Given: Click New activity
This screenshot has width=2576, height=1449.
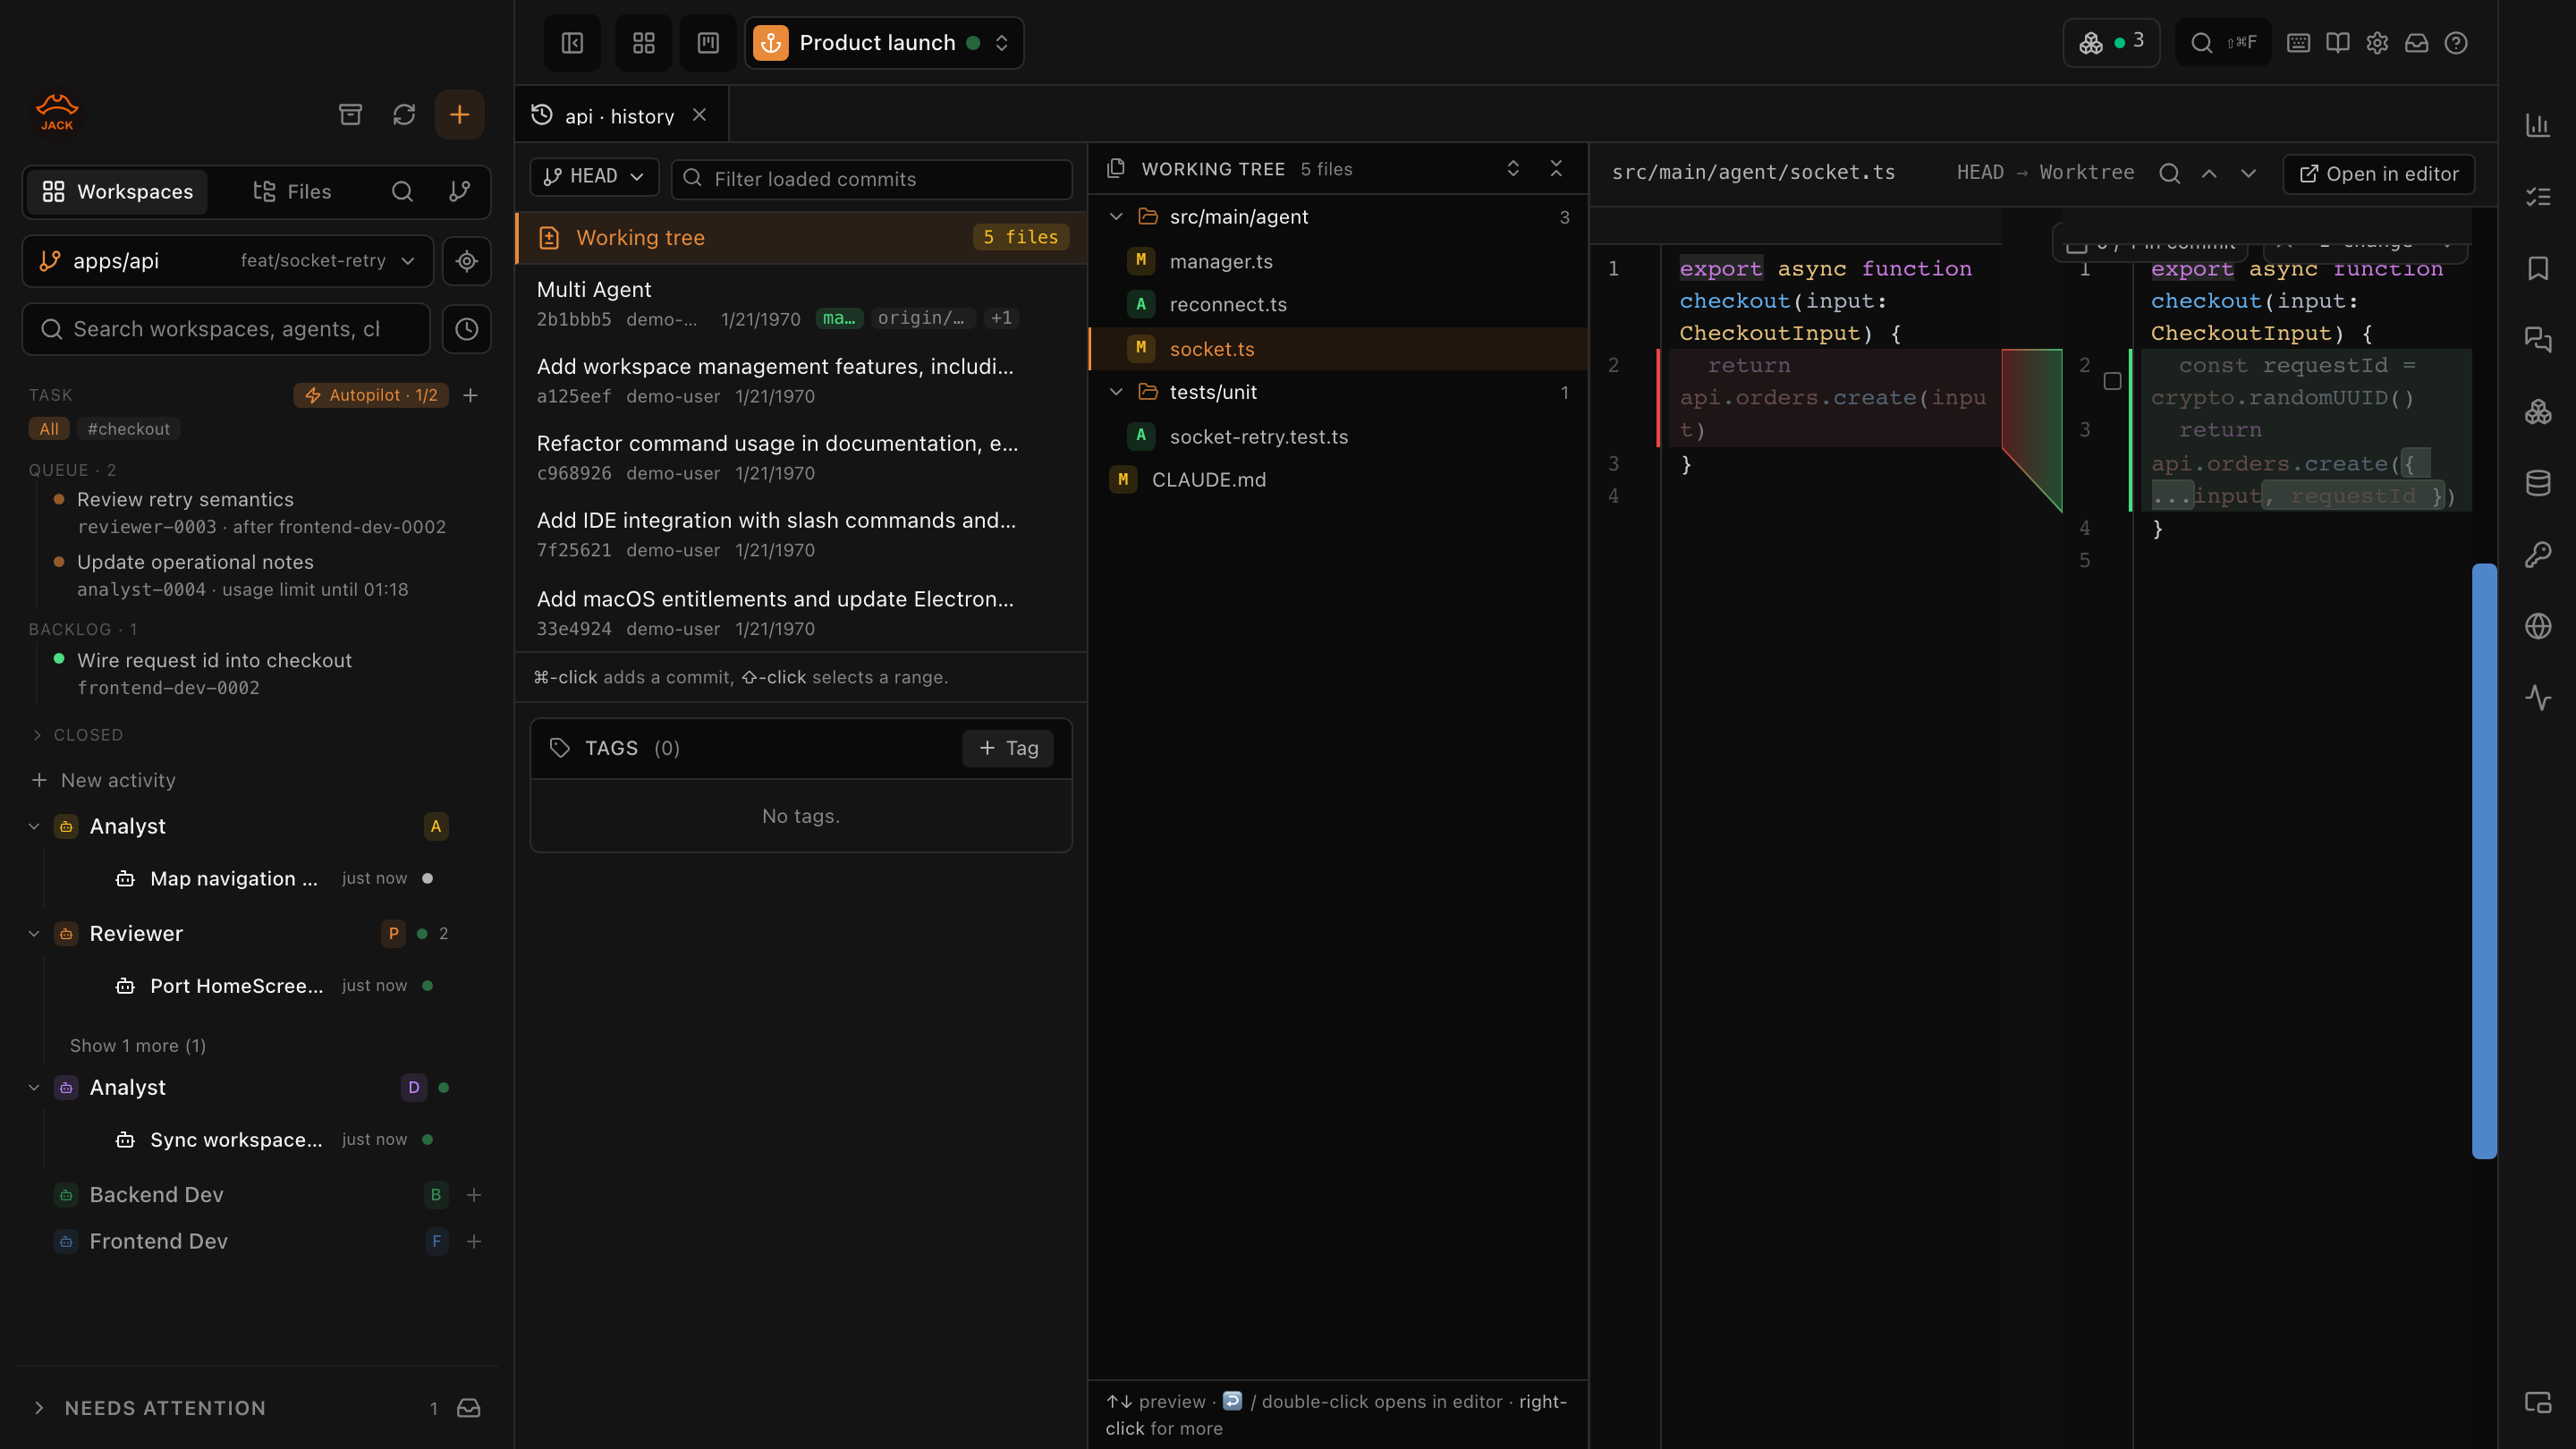Looking at the screenshot, I should click(x=103, y=780).
